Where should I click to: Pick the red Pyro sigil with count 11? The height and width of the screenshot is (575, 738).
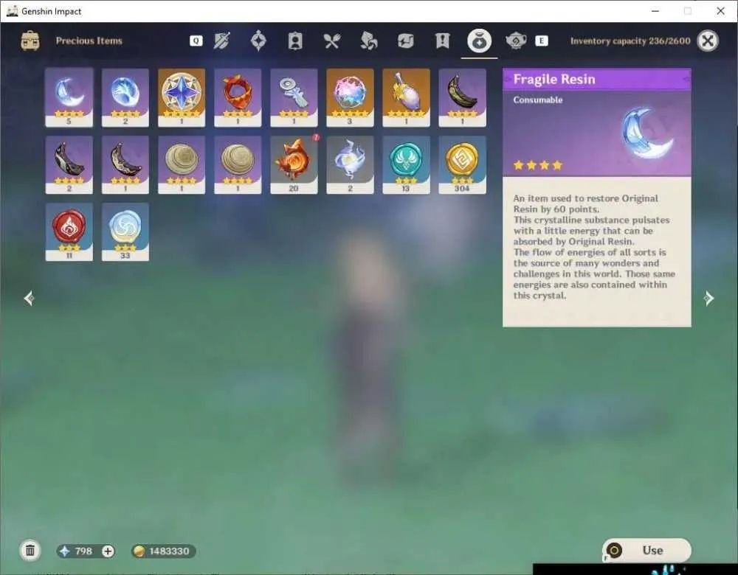(x=69, y=231)
